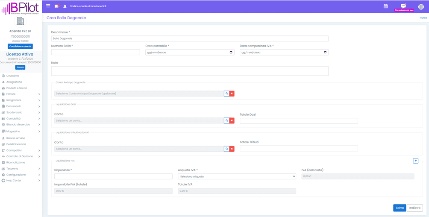The image size is (429, 217).
Task: Click the user profile avatar
Action: pos(421,6)
